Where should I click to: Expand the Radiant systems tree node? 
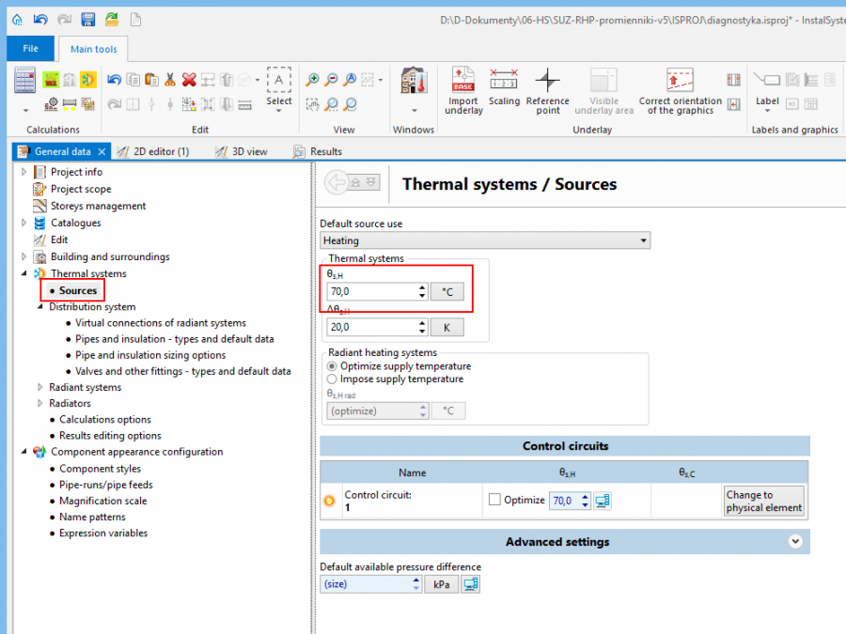tap(39, 387)
